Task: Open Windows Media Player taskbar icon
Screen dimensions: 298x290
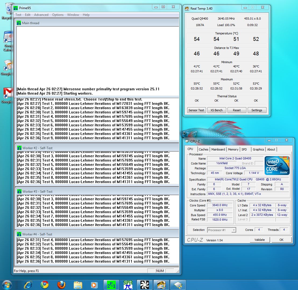Action: [94, 285]
